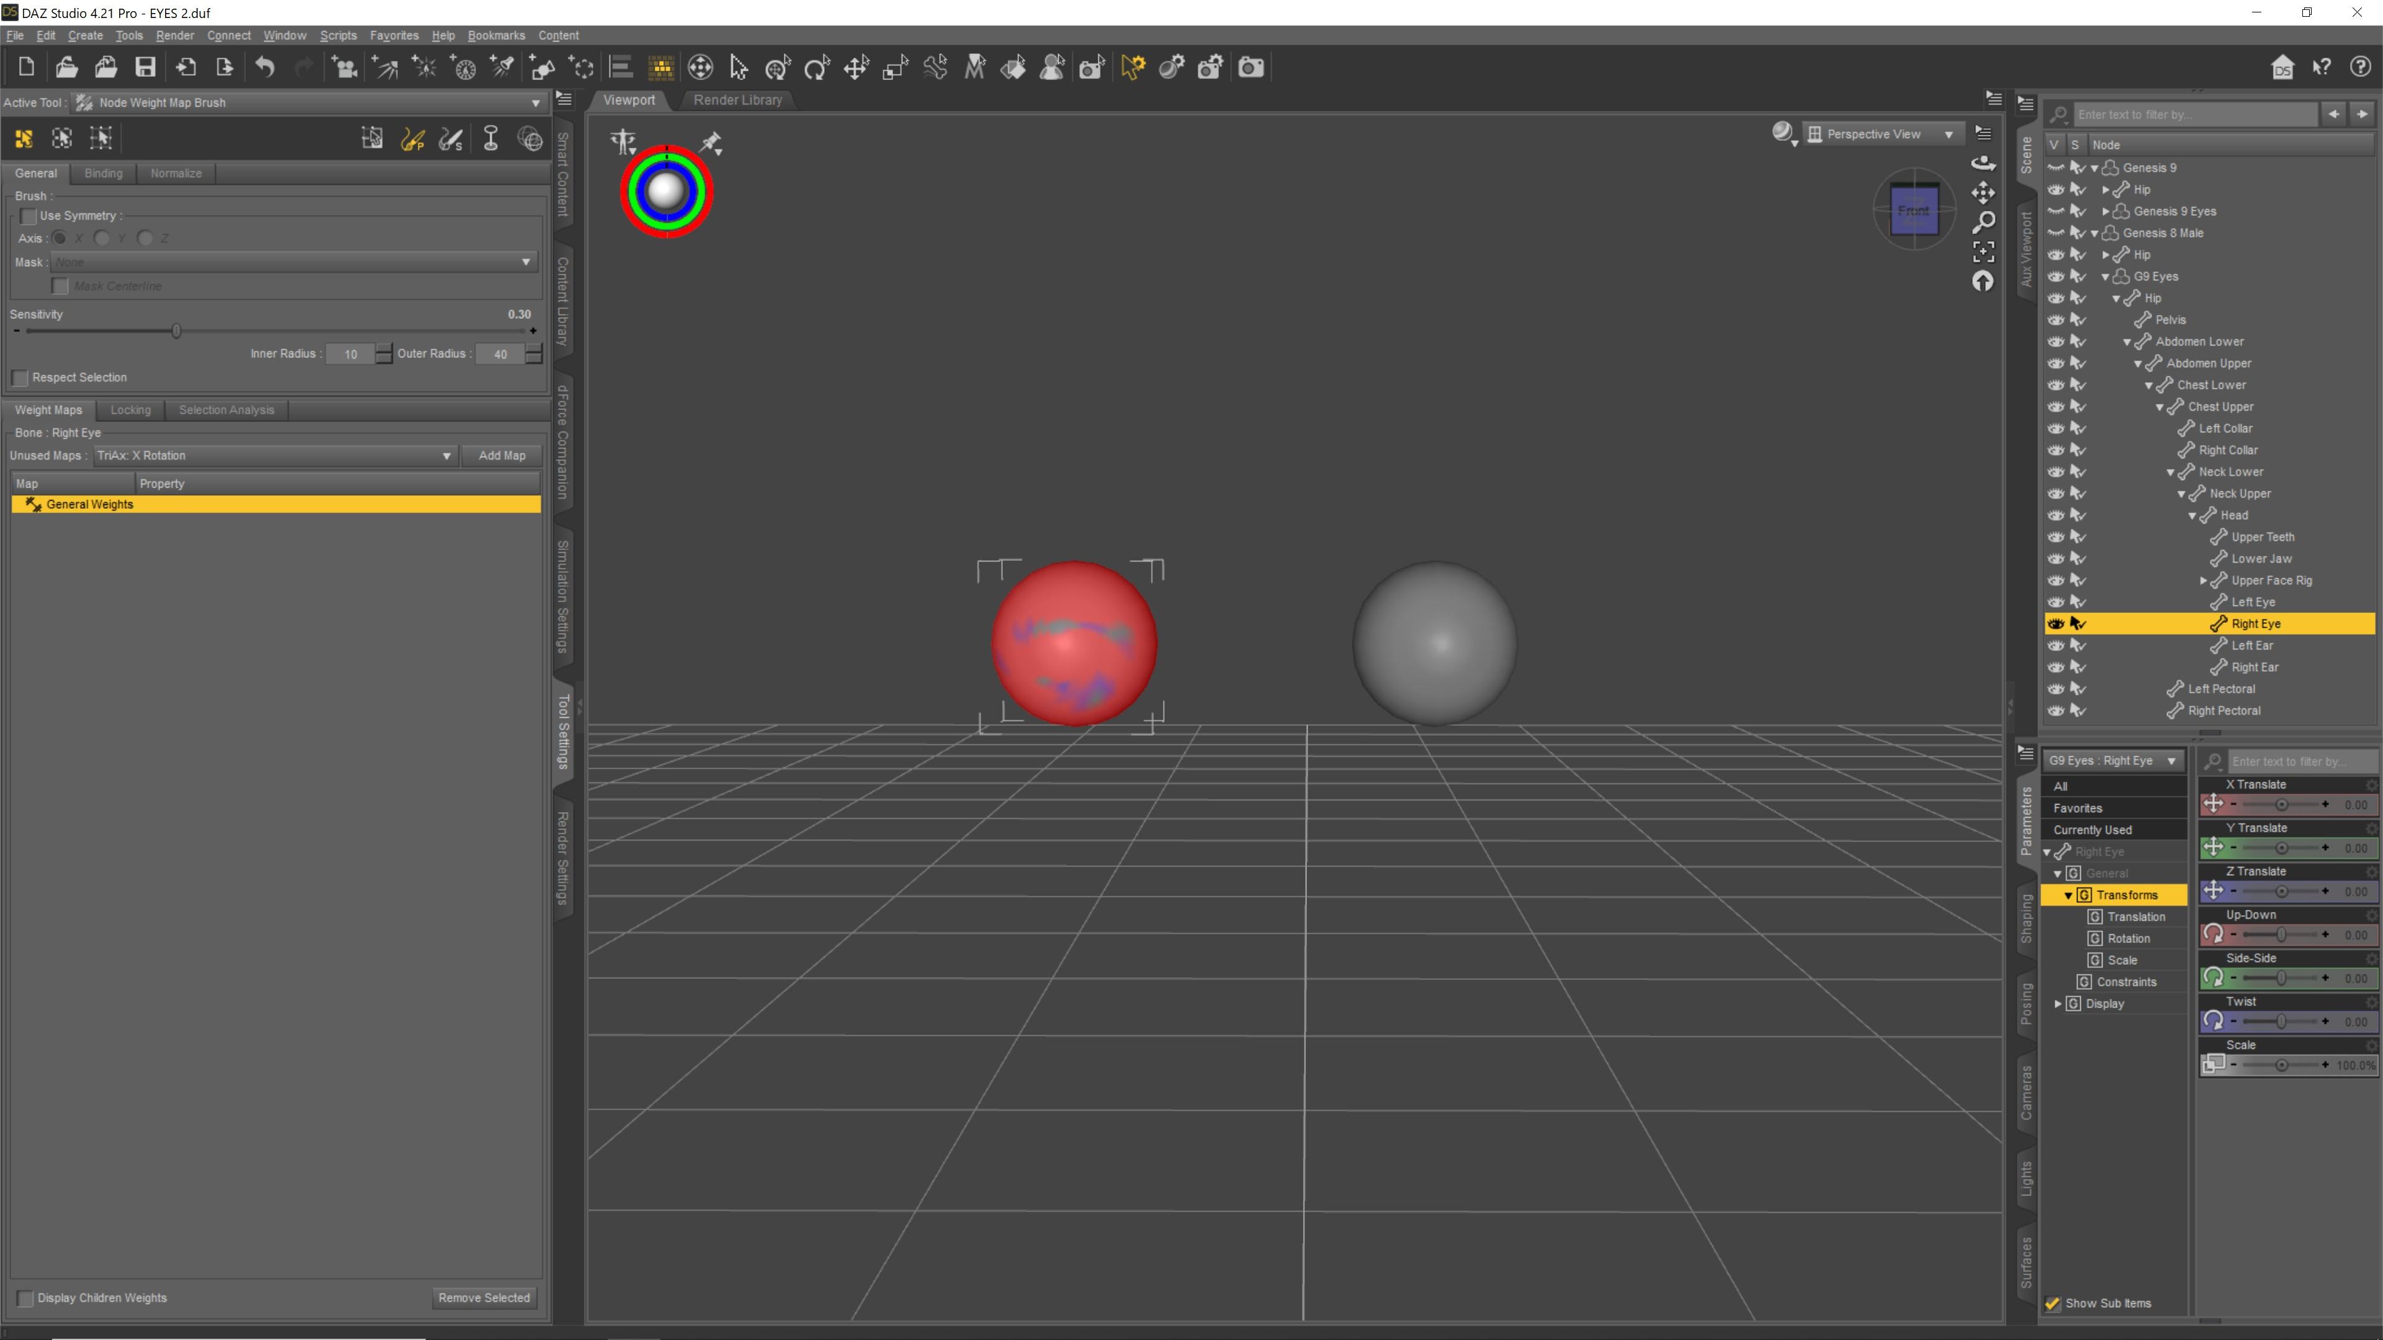Enable the Use Symmetry checkbox
This screenshot has height=1340, width=2383.
(28, 215)
